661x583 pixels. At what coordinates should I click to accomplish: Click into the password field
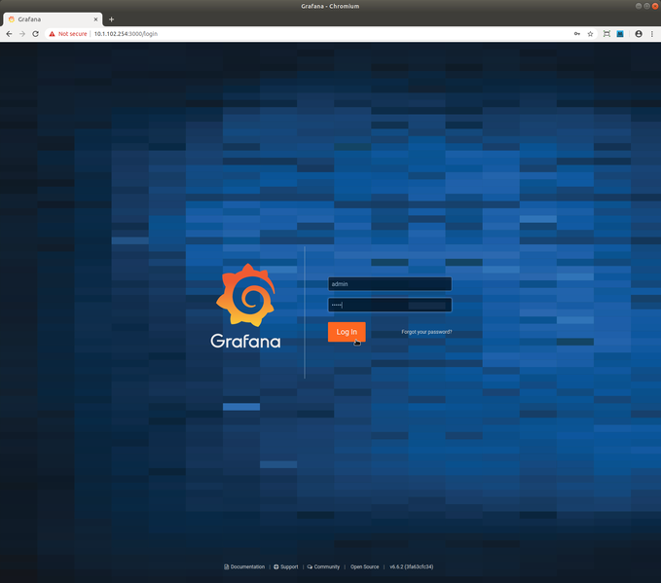389,305
